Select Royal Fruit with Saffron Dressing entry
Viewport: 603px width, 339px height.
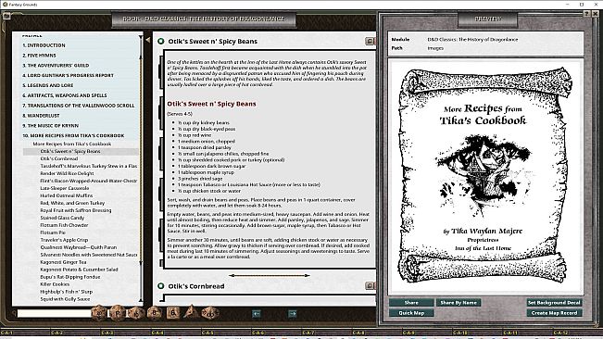[75, 210]
